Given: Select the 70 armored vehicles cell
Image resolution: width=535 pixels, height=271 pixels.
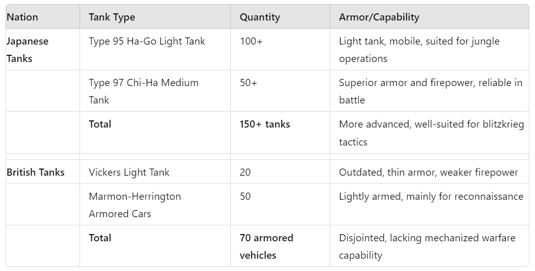Looking at the screenshot, I should pyautogui.click(x=280, y=246).
